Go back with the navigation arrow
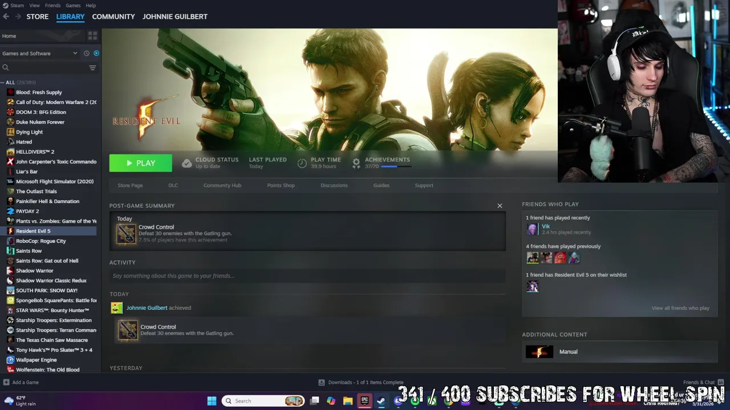Screen dimensions: 730x410 (x=6, y=17)
